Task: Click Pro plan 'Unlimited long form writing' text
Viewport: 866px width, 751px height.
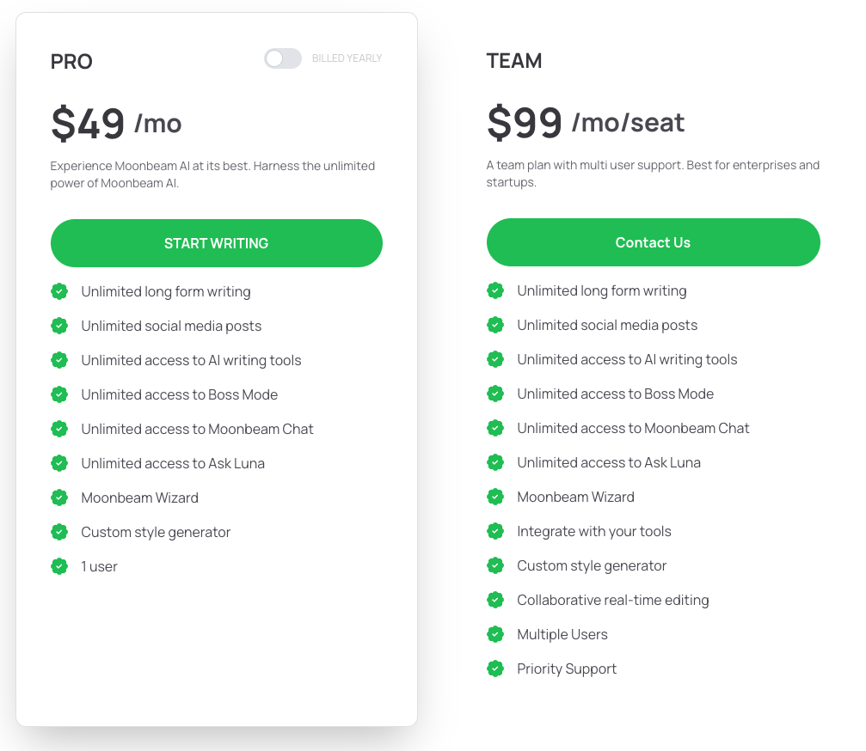Action: [x=166, y=291]
